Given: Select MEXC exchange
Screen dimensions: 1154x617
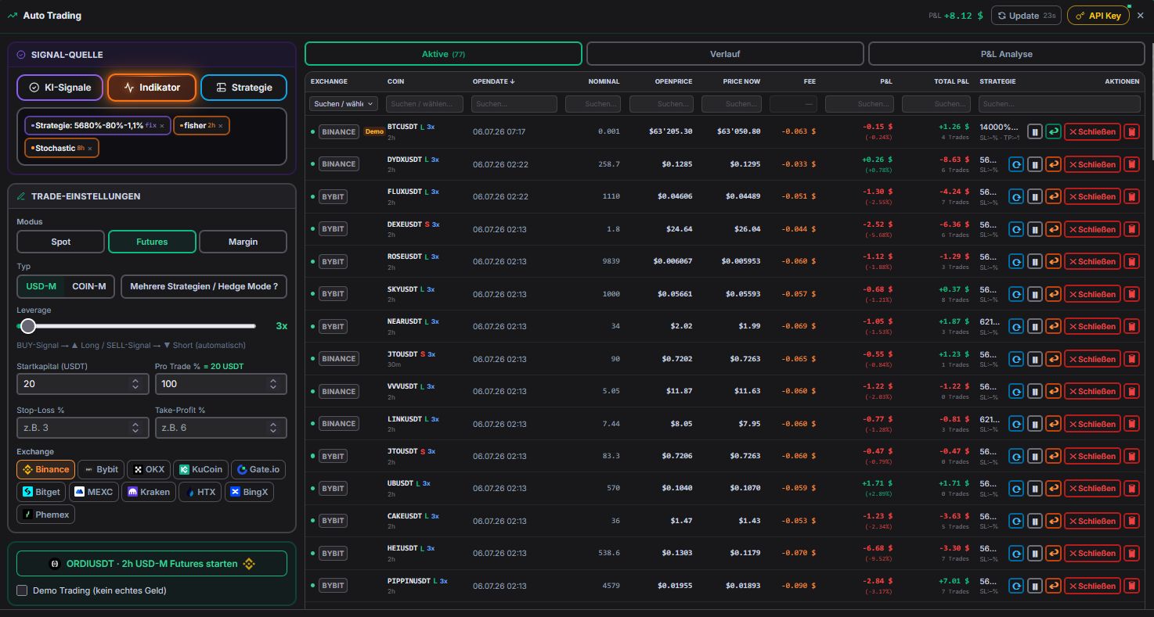Looking at the screenshot, I should coord(93,492).
